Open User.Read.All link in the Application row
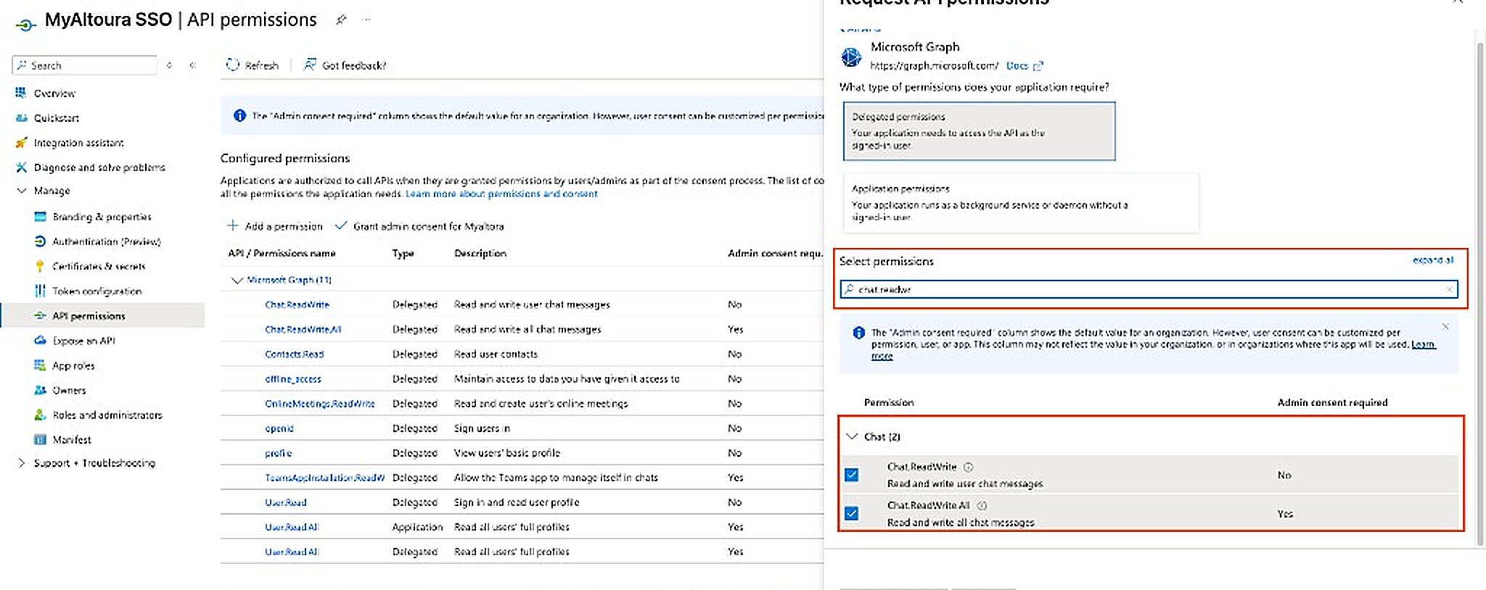Viewport: 1486px width, 590px height. tap(292, 527)
